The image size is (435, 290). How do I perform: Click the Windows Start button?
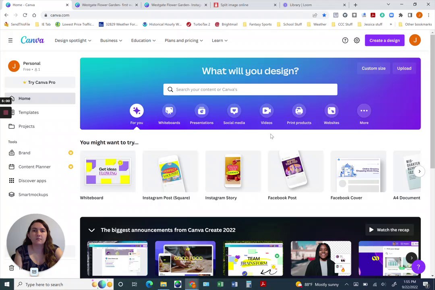[x=7, y=284]
